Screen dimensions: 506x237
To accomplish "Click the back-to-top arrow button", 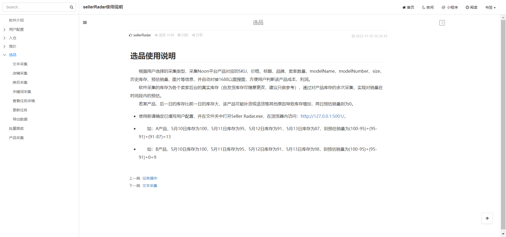I will click(487, 218).
